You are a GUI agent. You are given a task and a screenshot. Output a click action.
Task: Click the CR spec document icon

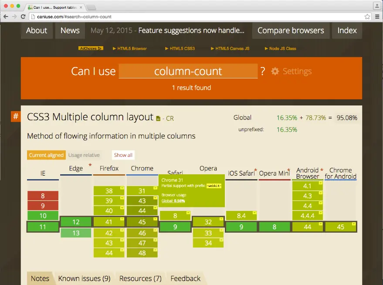click(158, 118)
